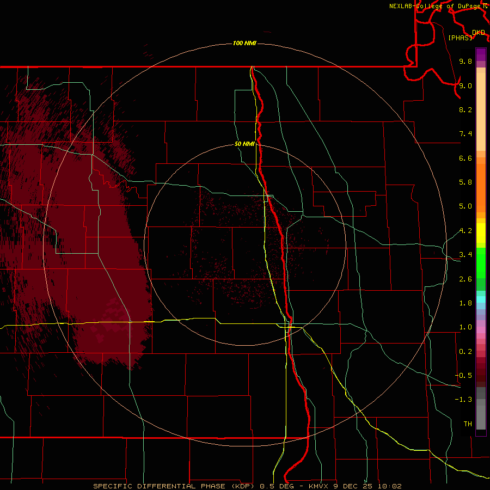Image resolution: width=490 pixels, height=490 pixels.
Task: Click the yellow segment of the color bar
Action: pyautogui.click(x=481, y=233)
